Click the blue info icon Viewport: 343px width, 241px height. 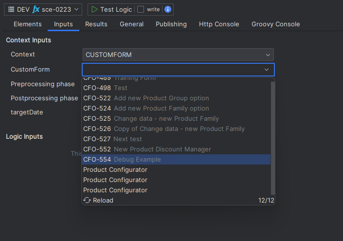[x=168, y=9]
